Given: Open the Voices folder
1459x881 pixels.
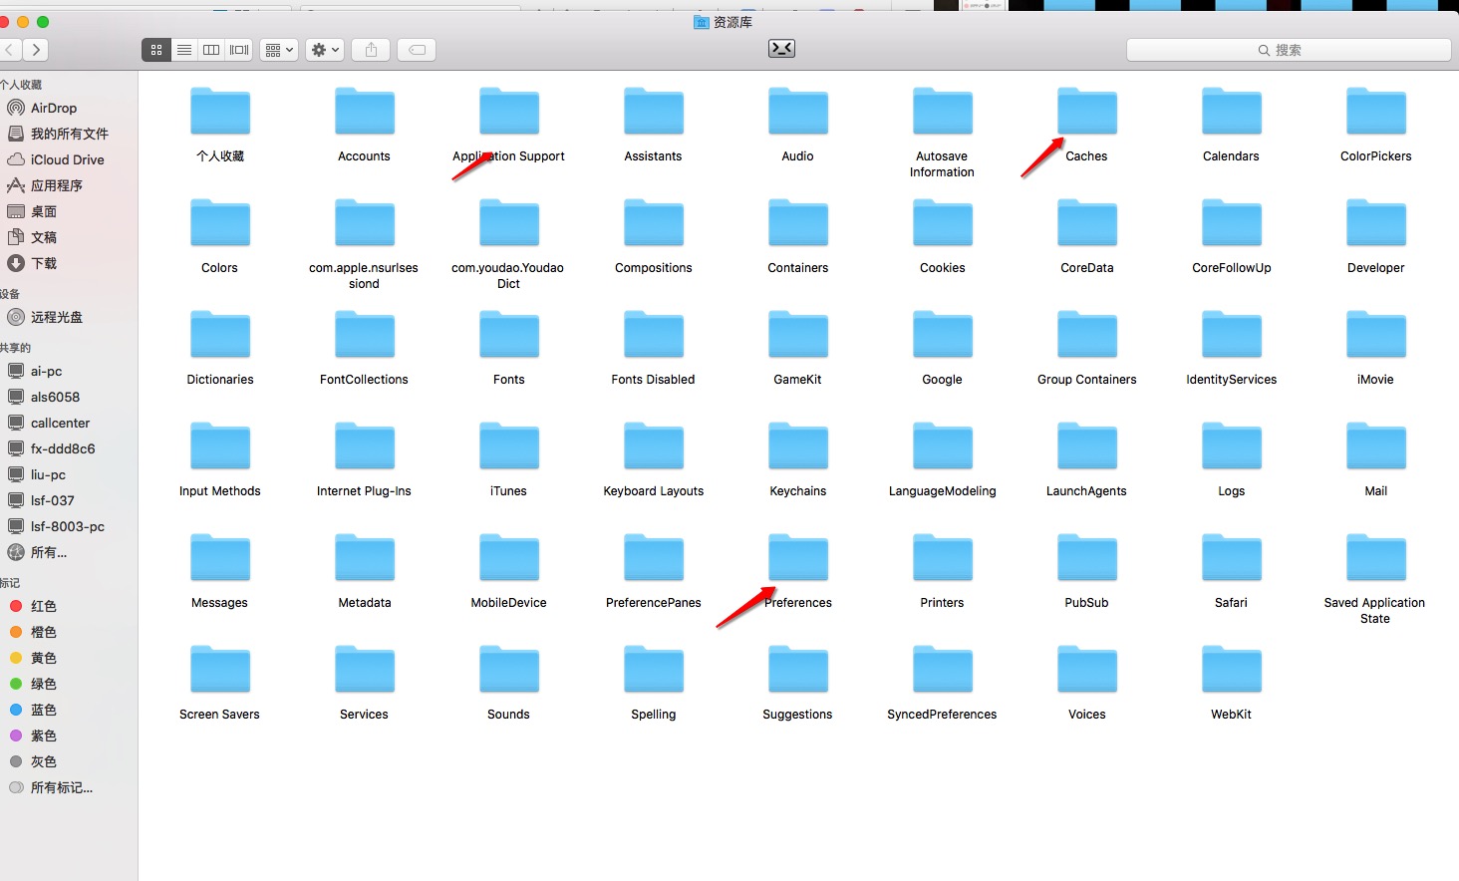Looking at the screenshot, I should tap(1086, 670).
